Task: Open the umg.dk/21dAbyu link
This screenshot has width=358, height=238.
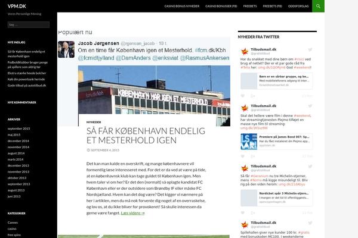Action: coord(292,184)
